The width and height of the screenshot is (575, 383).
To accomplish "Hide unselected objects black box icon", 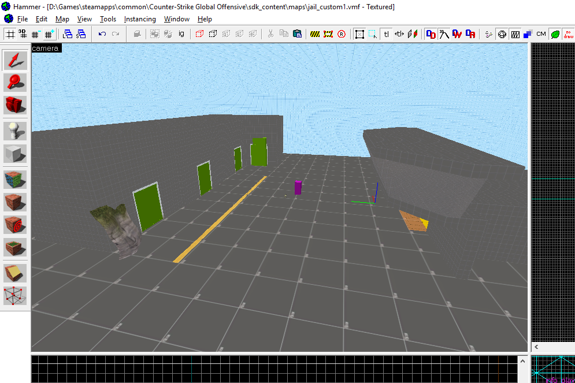I will click(x=213, y=34).
